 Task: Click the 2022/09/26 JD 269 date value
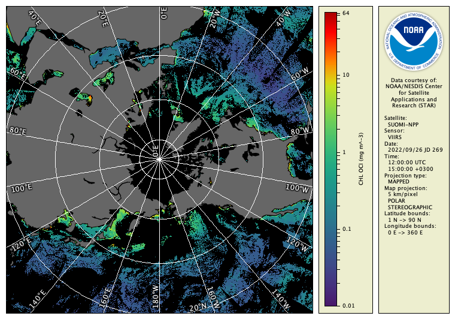tap(415, 149)
